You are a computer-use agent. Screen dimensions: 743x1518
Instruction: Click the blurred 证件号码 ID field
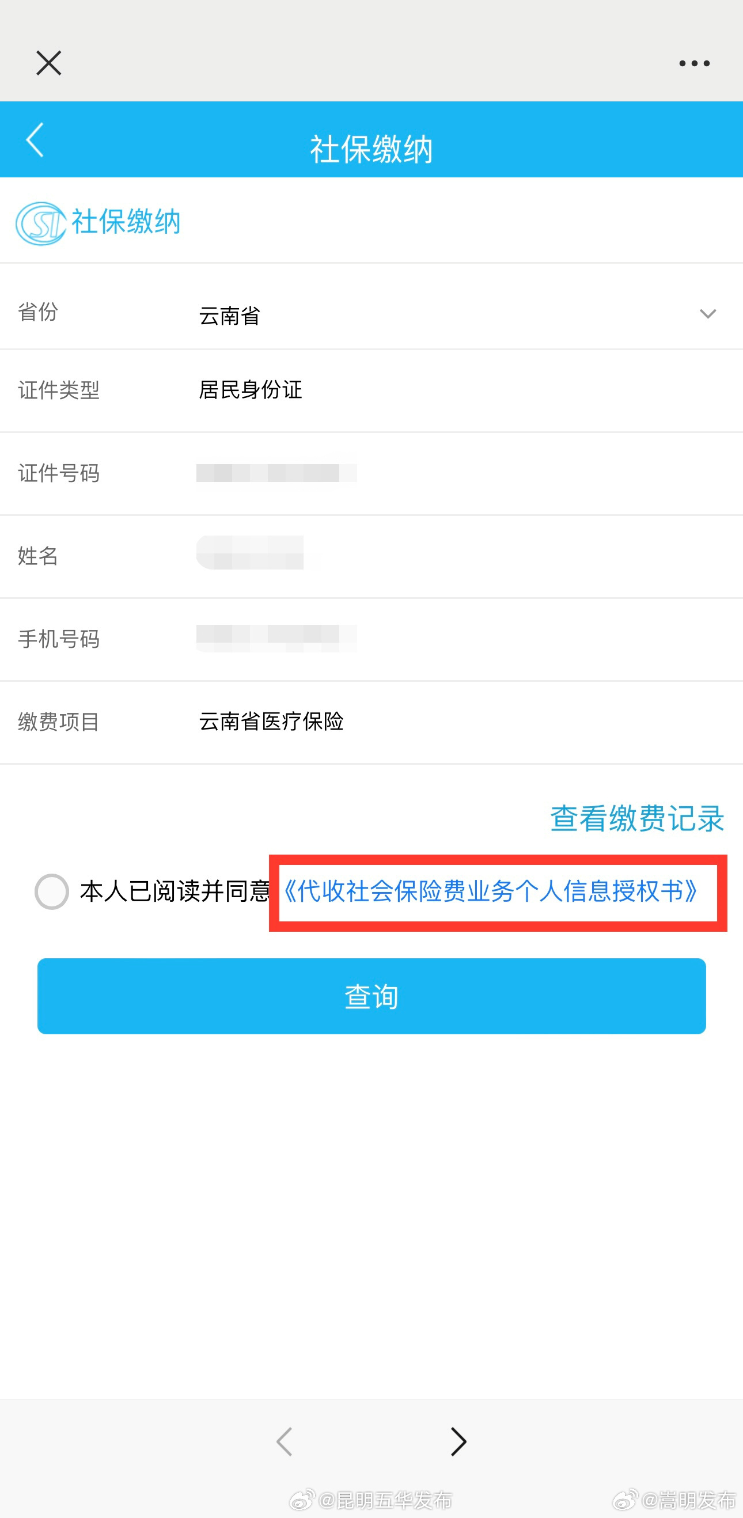[x=277, y=473]
